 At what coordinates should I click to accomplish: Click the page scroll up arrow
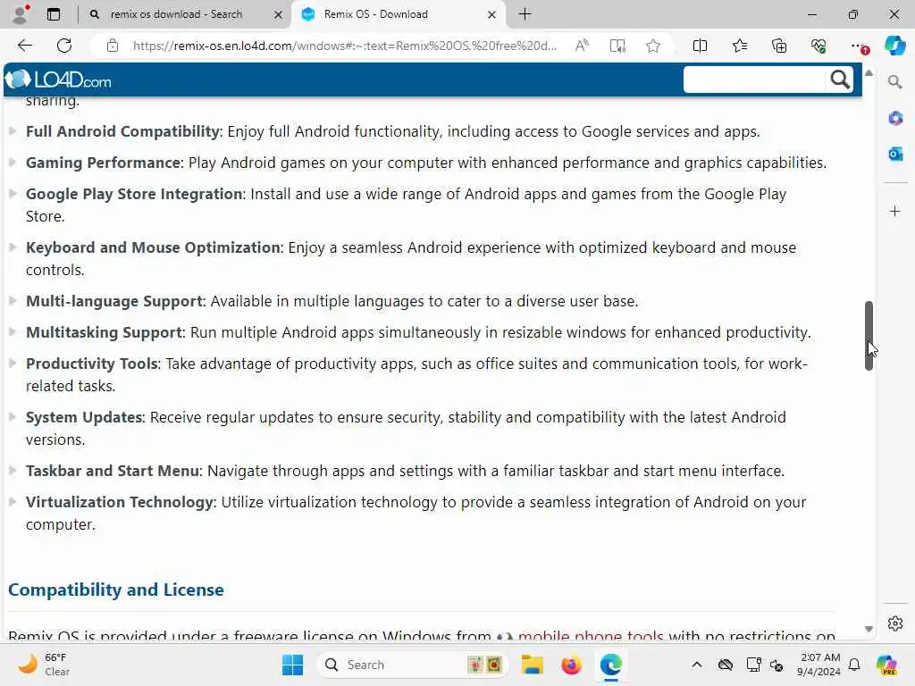(869, 73)
